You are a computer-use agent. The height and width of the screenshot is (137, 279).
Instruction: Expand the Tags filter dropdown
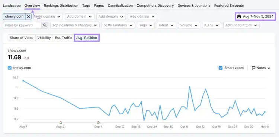pos(146,25)
